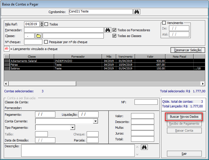This screenshot has height=160, width=209.
Task: Click the Juros field
Action: (143, 133)
